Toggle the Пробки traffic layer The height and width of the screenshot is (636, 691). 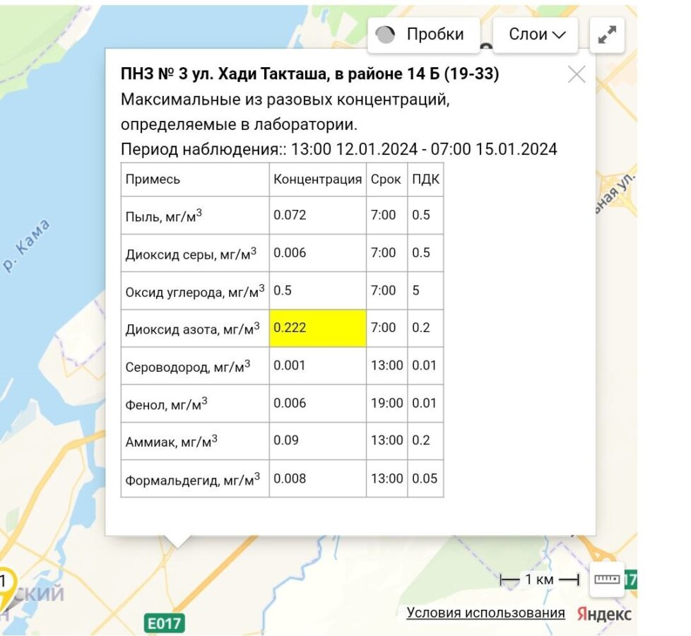click(423, 35)
